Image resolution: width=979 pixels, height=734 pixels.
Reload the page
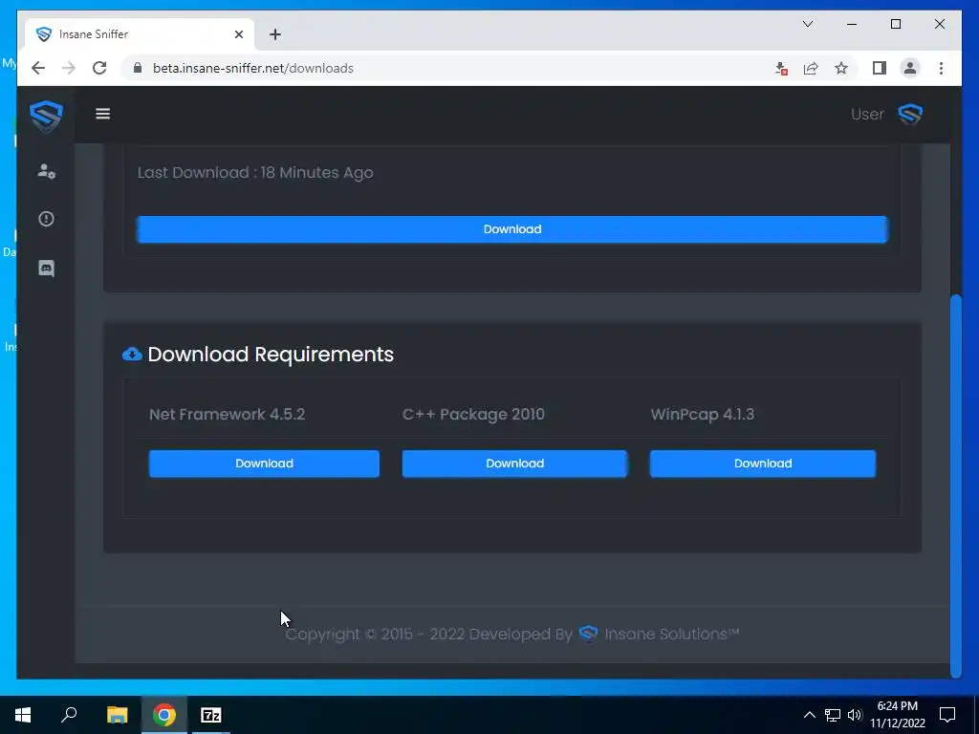(99, 68)
